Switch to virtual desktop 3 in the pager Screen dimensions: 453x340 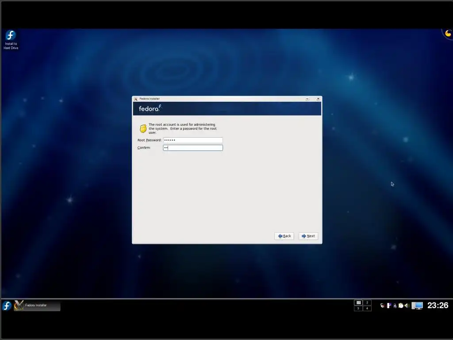(x=358, y=309)
